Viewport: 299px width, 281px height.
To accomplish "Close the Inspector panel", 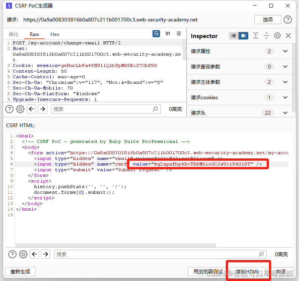I will tap(288, 35).
